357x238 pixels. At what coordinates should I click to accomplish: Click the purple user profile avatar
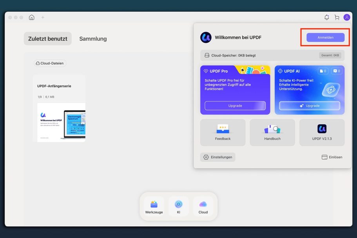[346, 17]
